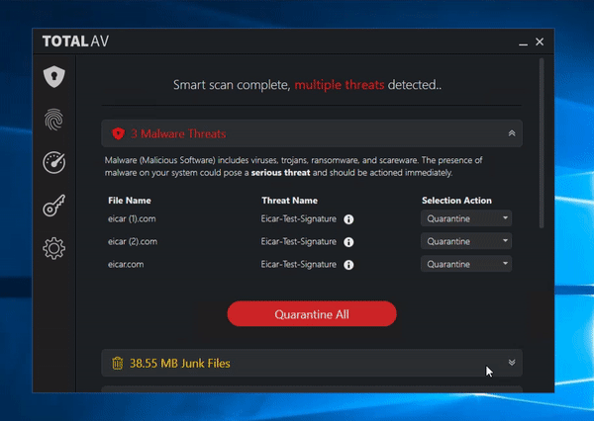
Task: Click info icon for eicar (2).com threat
Action: pos(349,241)
